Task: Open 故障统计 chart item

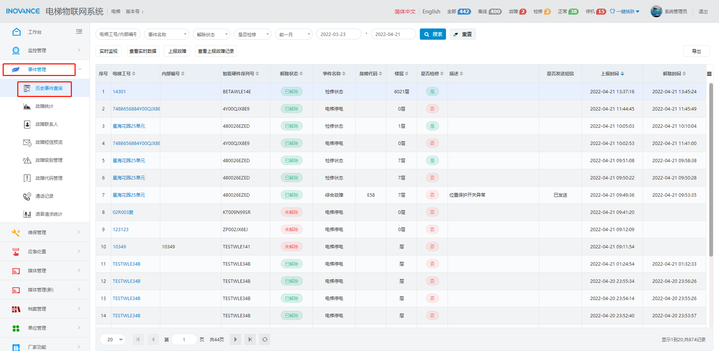Action: pyautogui.click(x=44, y=106)
